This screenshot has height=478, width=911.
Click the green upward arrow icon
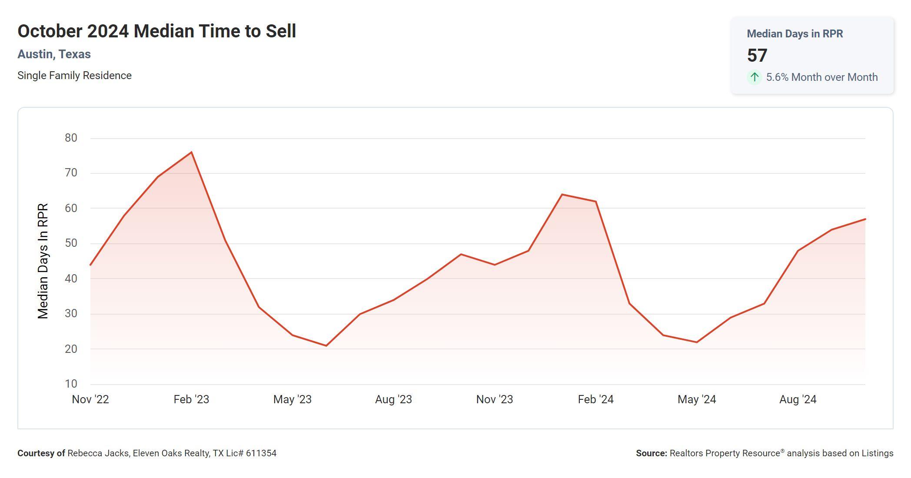(755, 77)
